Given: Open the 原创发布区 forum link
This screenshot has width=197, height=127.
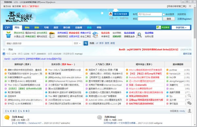Looking at the screenshot, I should (19, 33).
